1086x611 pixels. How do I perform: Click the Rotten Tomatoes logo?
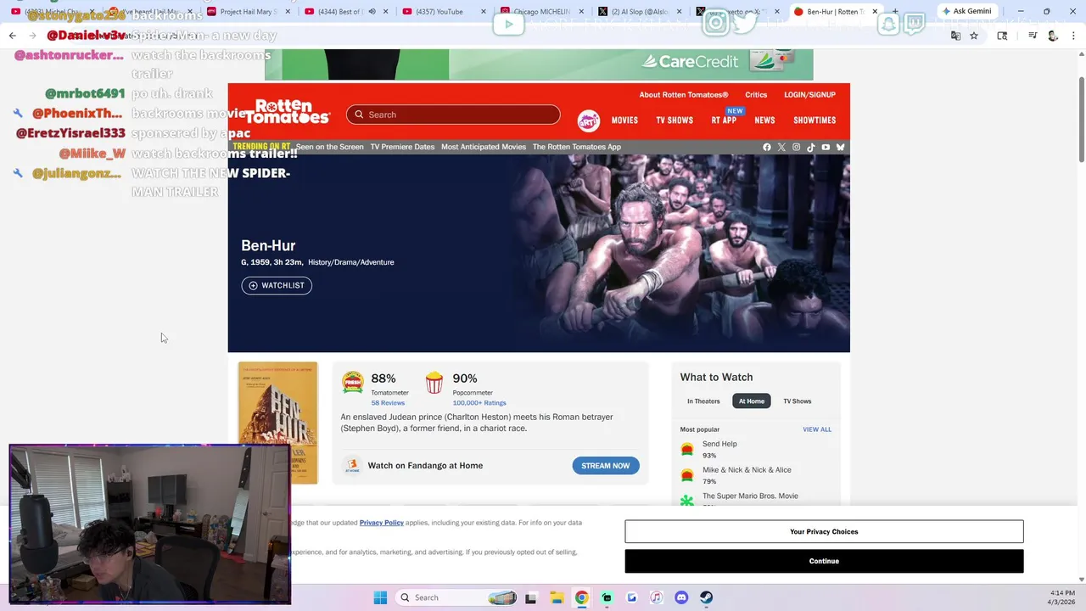tap(287, 111)
